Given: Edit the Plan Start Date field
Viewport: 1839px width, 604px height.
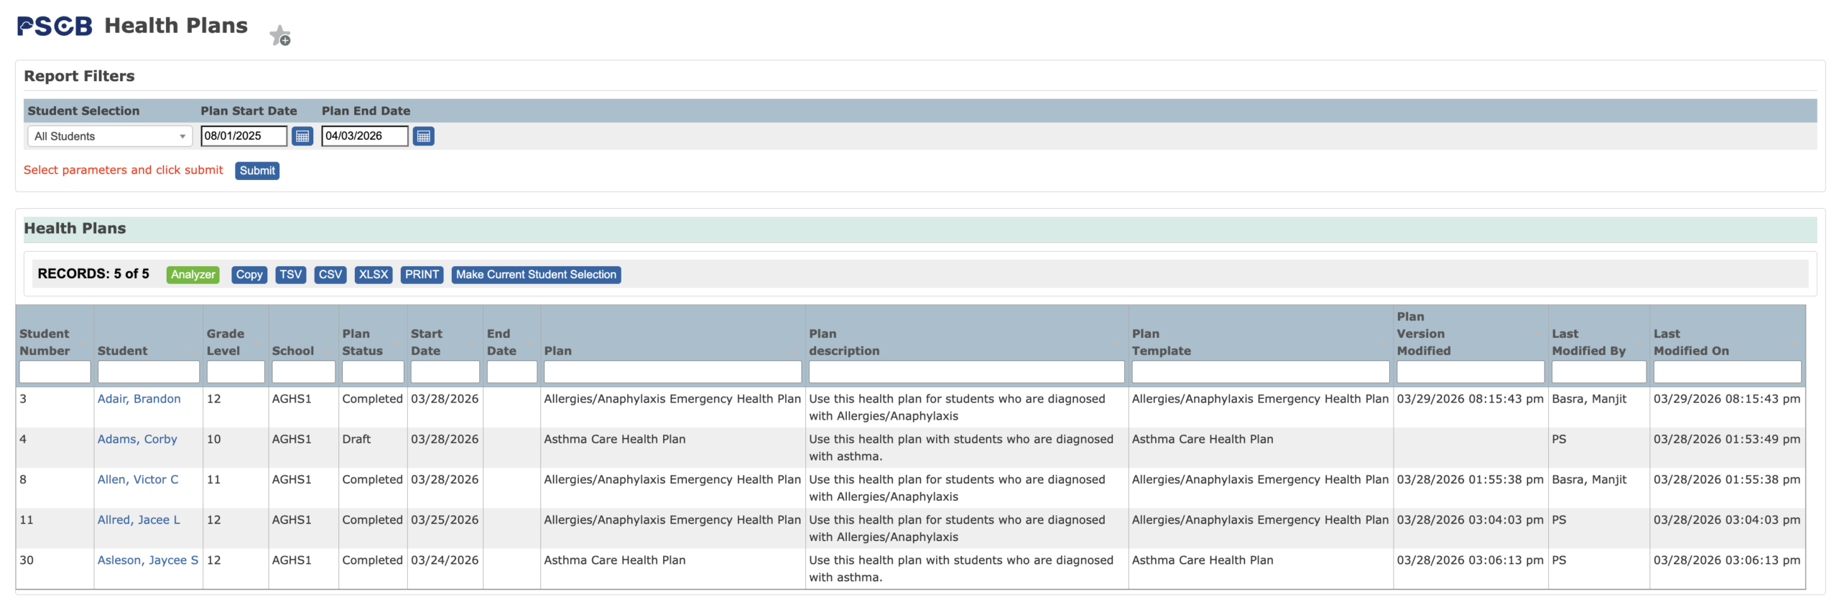Looking at the screenshot, I should [244, 136].
